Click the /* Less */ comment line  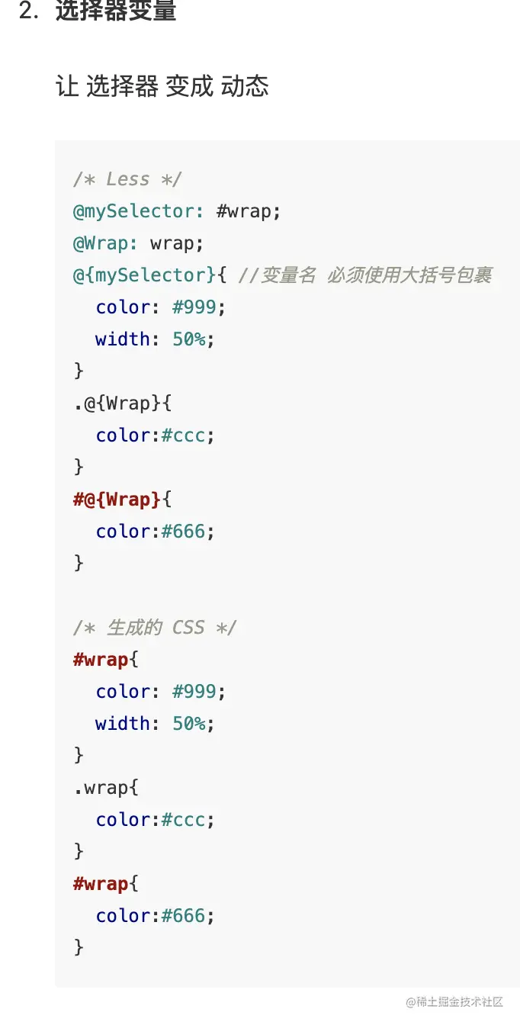[127, 179]
